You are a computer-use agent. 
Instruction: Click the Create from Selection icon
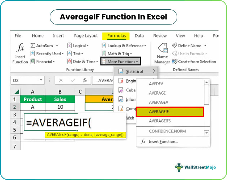[174, 62]
